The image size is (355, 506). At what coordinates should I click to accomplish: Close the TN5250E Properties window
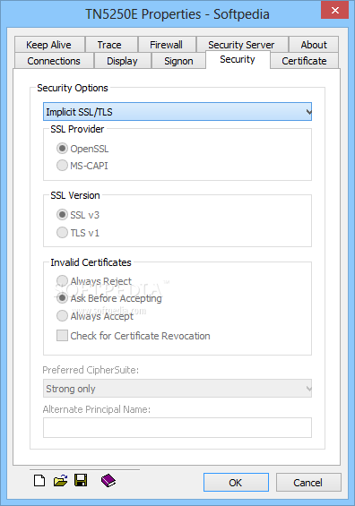click(x=335, y=11)
